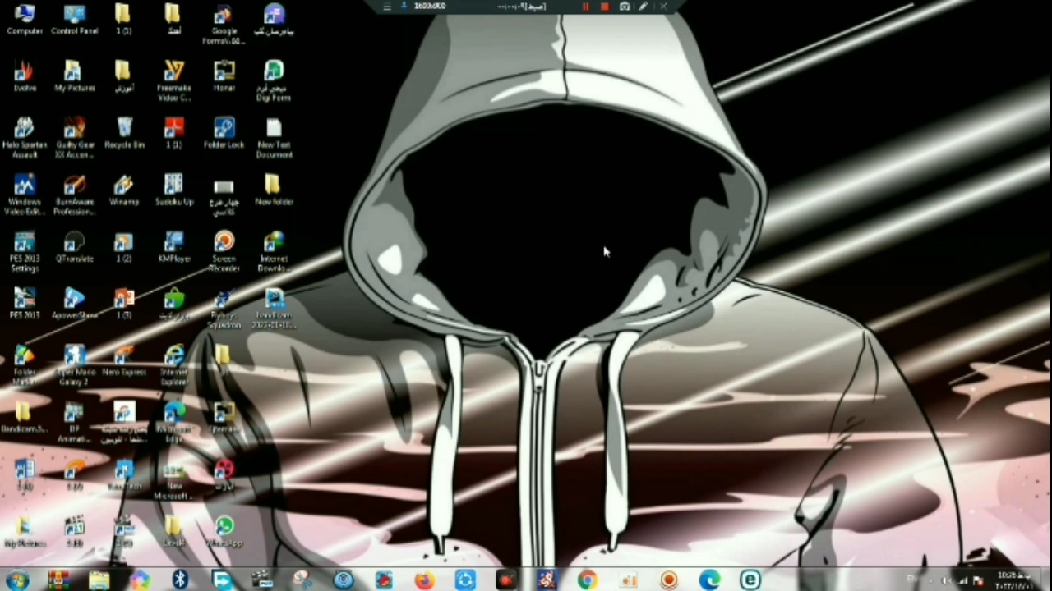Launch Winamp from the desktop
This screenshot has height=591, width=1052.
[124, 187]
